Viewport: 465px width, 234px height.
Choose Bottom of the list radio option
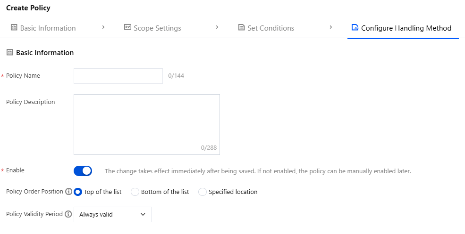135,192
